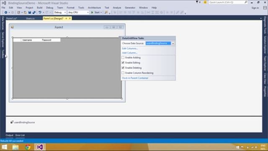Undo the last action via toolbar icon
This screenshot has width=268, height=151.
pyautogui.click(x=40, y=12)
